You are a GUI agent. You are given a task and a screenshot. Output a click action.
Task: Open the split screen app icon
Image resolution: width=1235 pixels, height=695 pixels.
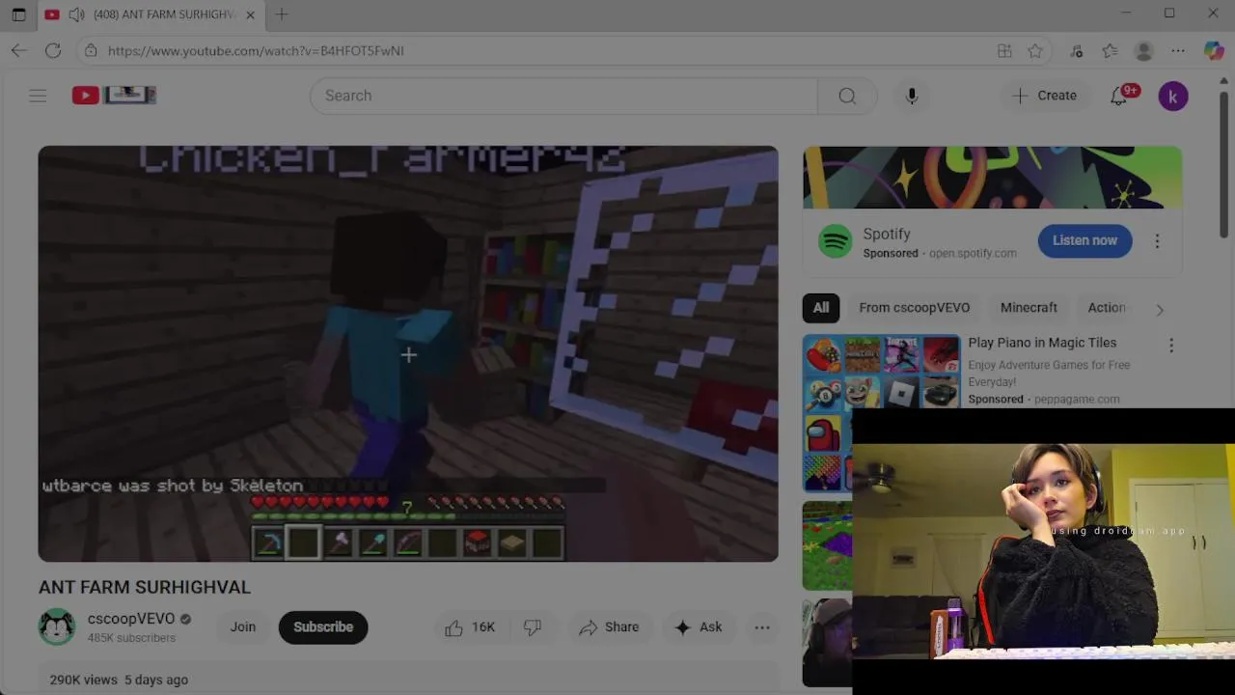pyautogui.click(x=1004, y=50)
